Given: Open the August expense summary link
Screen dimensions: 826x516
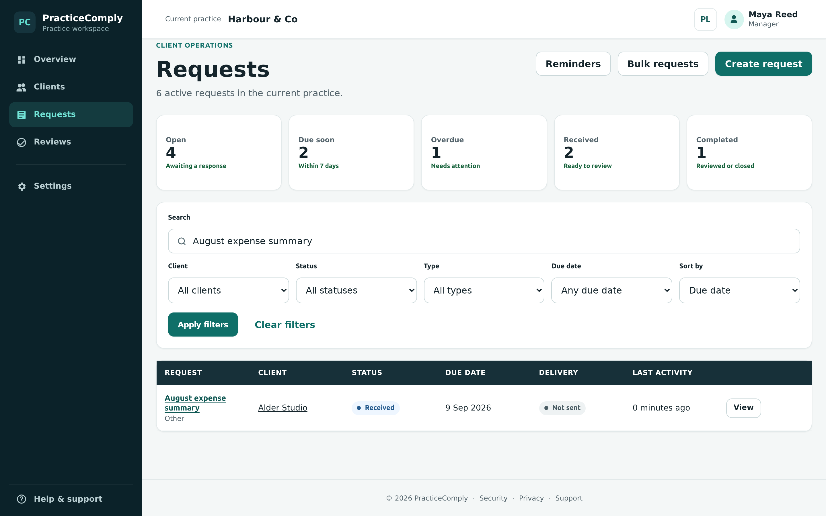Looking at the screenshot, I should pos(195,403).
